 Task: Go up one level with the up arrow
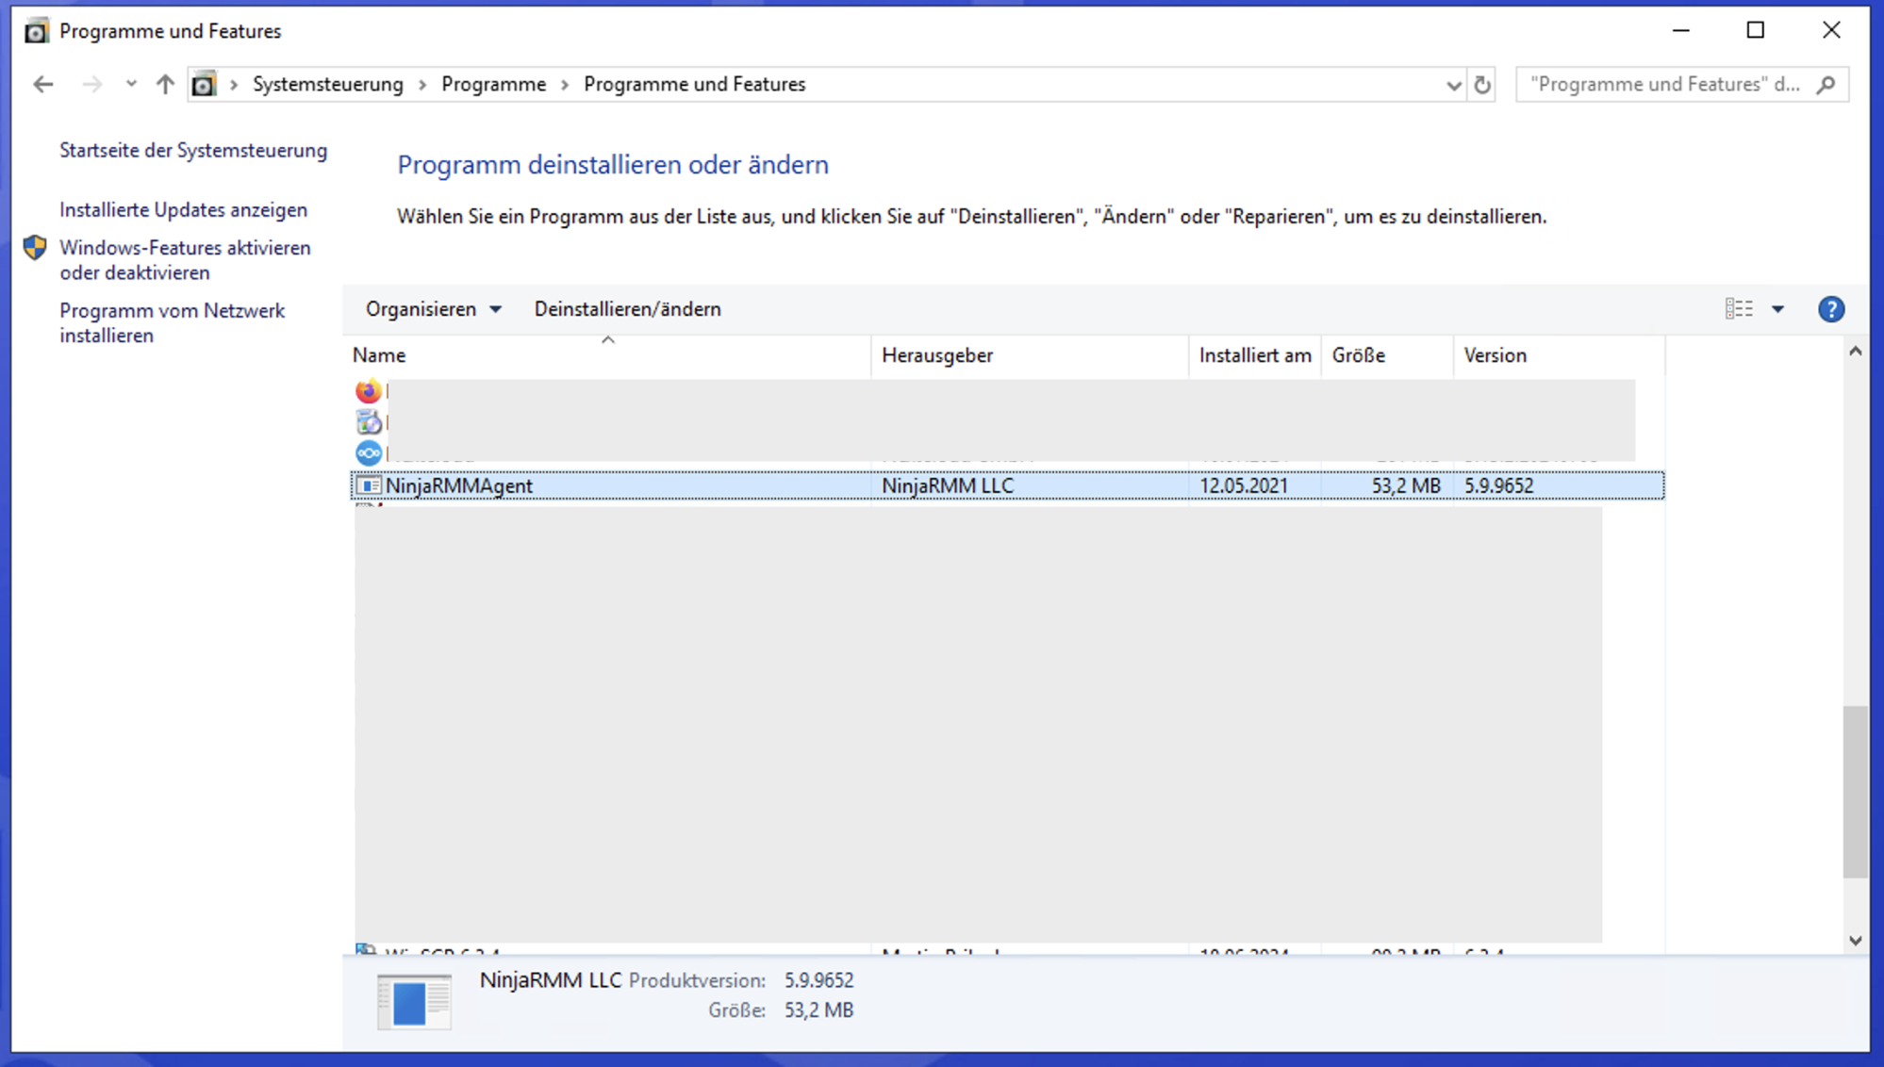click(x=165, y=85)
